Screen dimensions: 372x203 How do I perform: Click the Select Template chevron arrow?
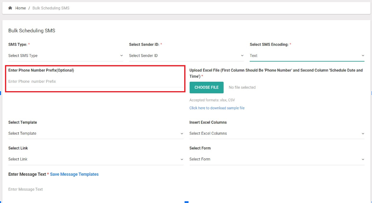point(182,133)
